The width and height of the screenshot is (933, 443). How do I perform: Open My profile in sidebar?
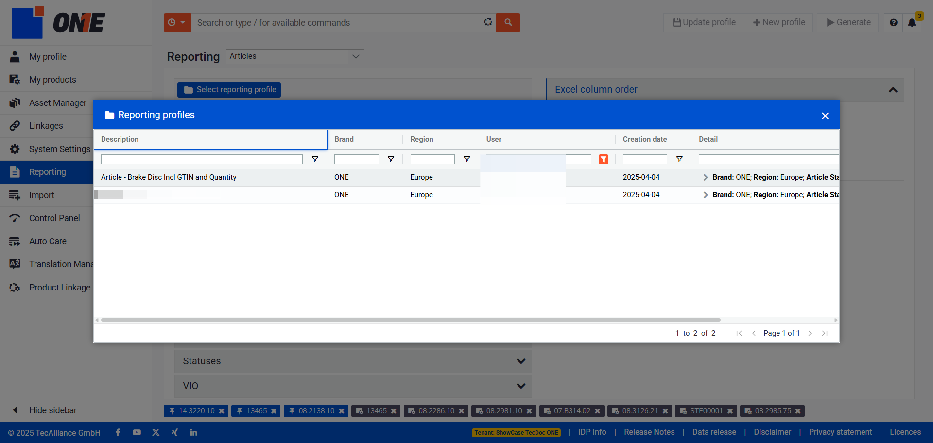[47, 57]
